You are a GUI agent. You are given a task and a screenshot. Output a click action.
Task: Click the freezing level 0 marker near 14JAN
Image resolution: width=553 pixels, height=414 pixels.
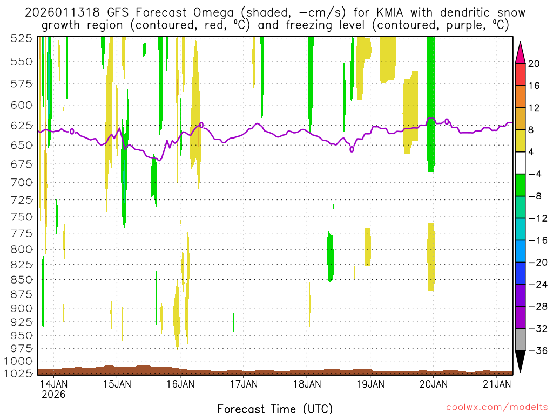[72, 132]
